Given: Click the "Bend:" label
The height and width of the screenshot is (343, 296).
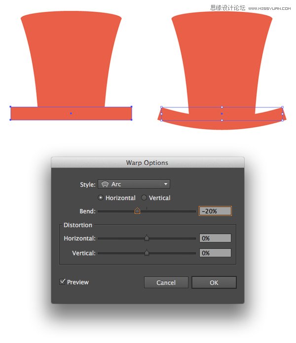Looking at the screenshot, I should [88, 211].
